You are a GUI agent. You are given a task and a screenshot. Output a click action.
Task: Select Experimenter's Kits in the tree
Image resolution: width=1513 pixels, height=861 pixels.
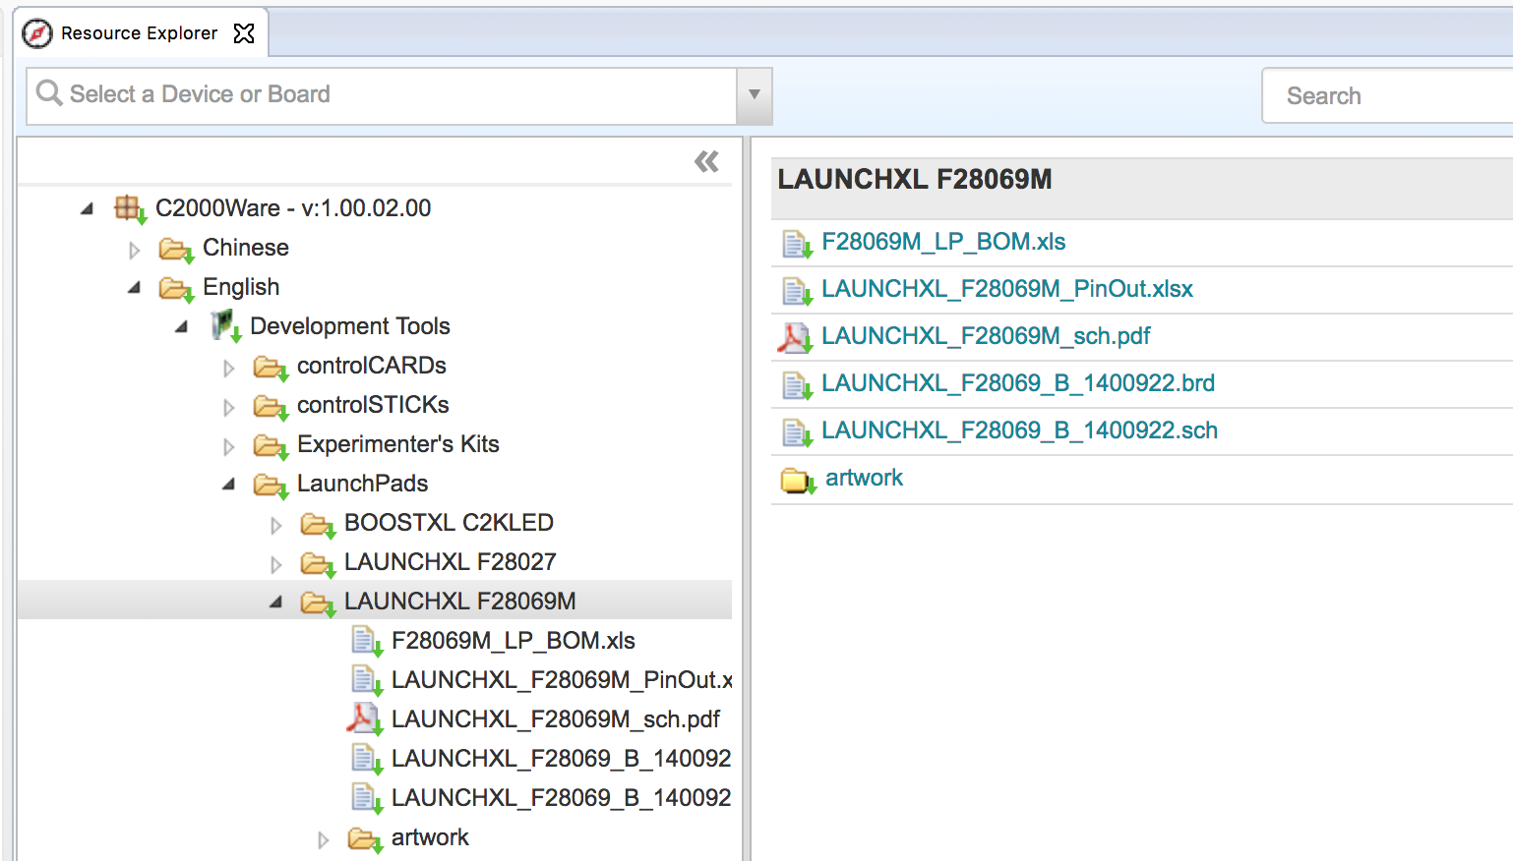click(398, 444)
